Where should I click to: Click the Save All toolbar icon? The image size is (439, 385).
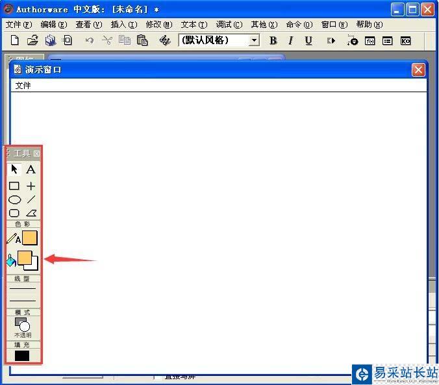pyautogui.click(x=51, y=40)
